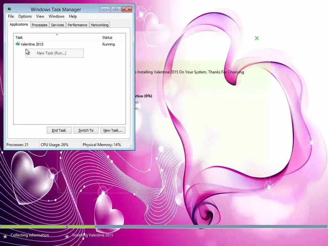Select the Valentine 2015 task row
Screen dimensions: 328x246
(70, 44)
